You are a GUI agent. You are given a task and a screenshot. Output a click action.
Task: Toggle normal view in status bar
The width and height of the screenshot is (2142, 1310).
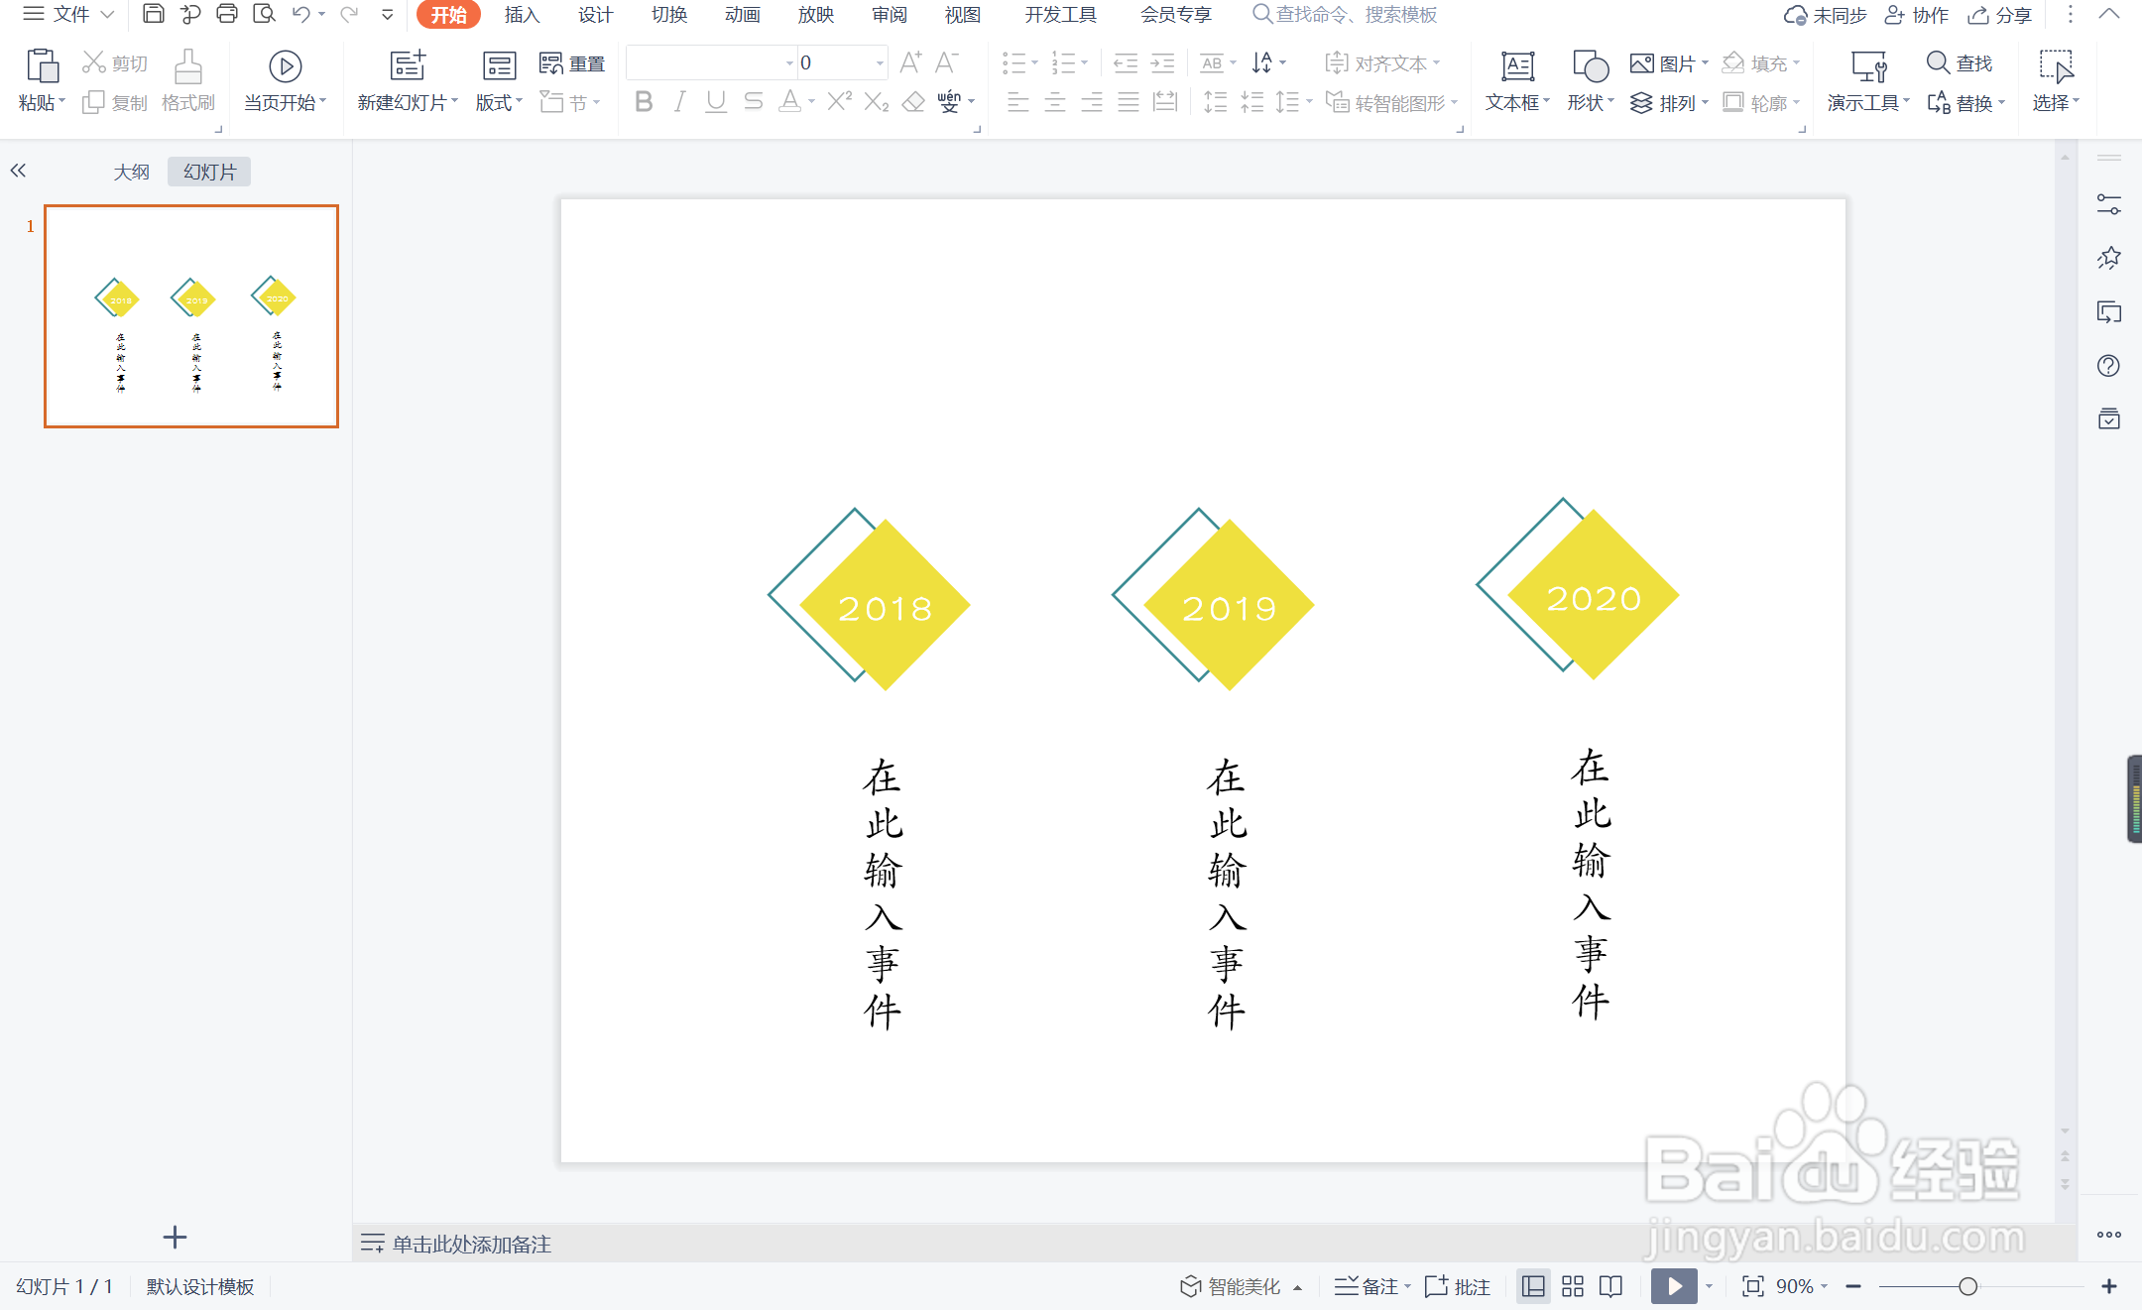point(1533,1286)
